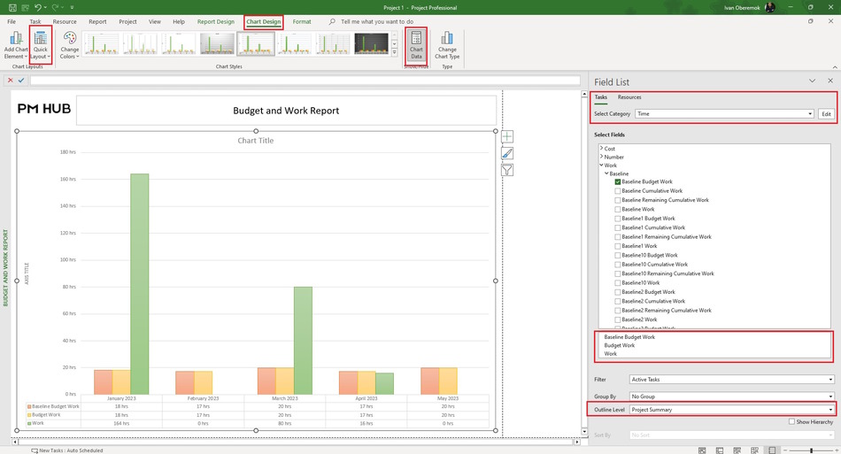Click the Tell me what you want to do box
Viewport: 841px width, 454px height.
point(377,21)
